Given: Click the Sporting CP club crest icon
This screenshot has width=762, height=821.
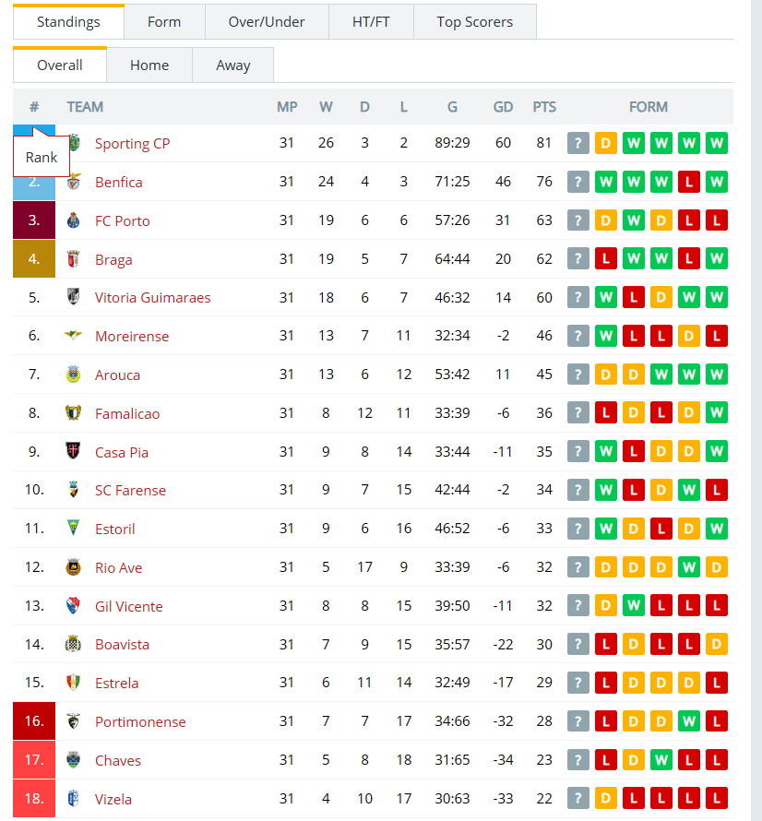Looking at the screenshot, I should point(75,142).
